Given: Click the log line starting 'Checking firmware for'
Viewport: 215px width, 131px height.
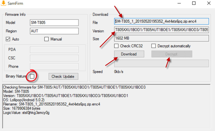Looking at the screenshot, I should click(x=74, y=87).
